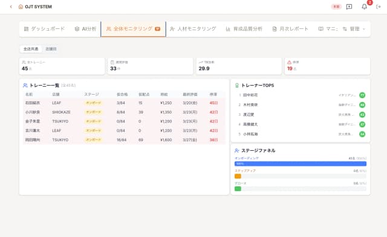Open the 石田 trainee row at LEAF, 45日
The height and width of the screenshot is (237, 387).
point(124,103)
